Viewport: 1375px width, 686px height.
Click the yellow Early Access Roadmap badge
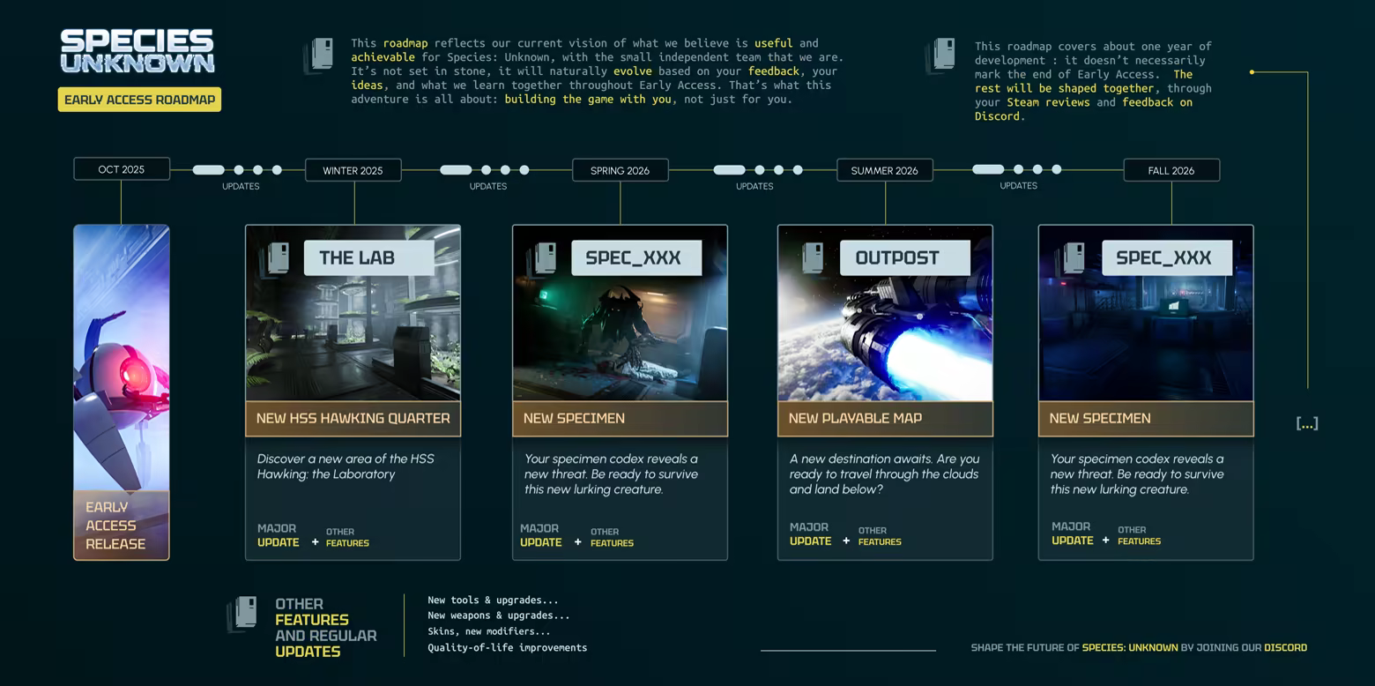pos(139,100)
